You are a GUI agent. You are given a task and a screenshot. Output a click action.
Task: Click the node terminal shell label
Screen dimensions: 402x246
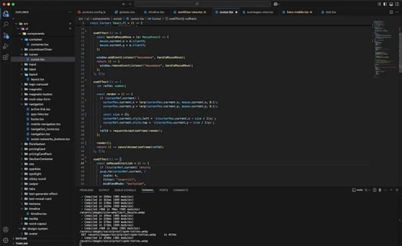(x=358, y=190)
